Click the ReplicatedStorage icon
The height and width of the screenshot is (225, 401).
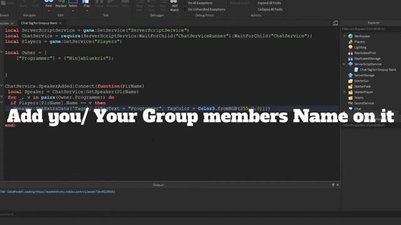click(350, 58)
